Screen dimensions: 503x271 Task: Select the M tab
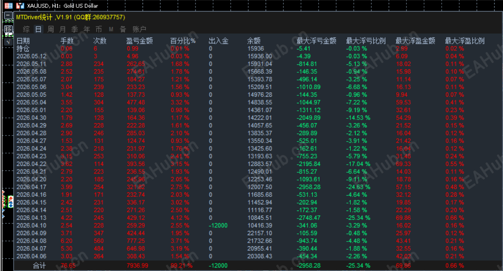111,30
